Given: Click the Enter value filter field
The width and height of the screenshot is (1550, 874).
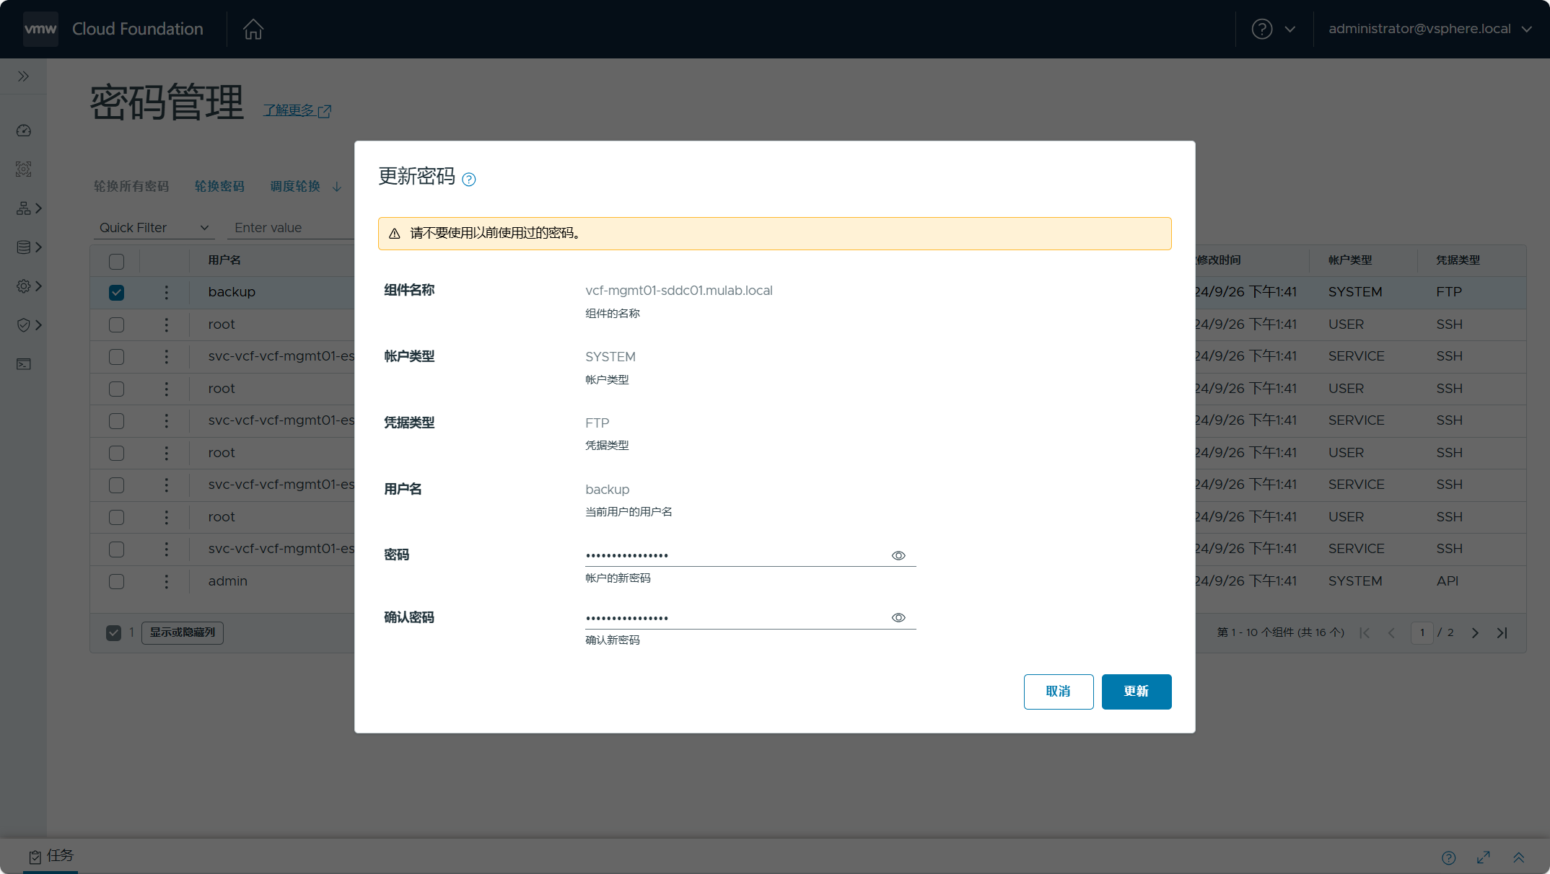Looking at the screenshot, I should coord(292,228).
